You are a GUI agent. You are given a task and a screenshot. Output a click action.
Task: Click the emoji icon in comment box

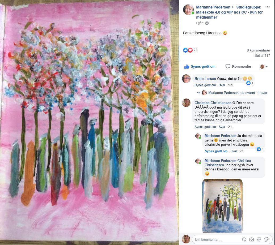(x=244, y=239)
